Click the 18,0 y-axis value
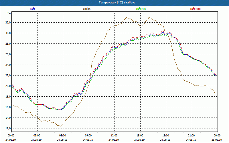The width and height of the screenshot is (229, 143). click(x=8, y=97)
